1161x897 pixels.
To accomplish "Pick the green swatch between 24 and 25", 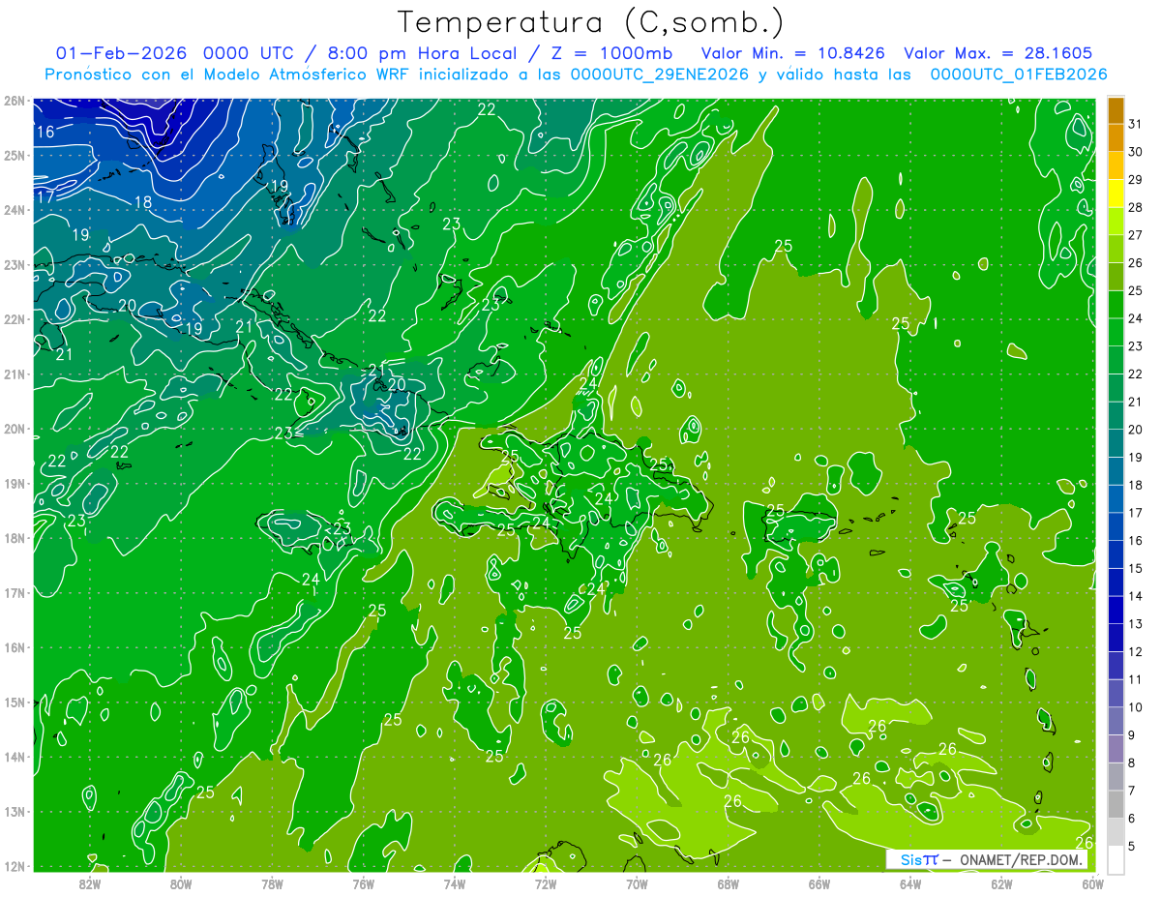I will point(1116,304).
